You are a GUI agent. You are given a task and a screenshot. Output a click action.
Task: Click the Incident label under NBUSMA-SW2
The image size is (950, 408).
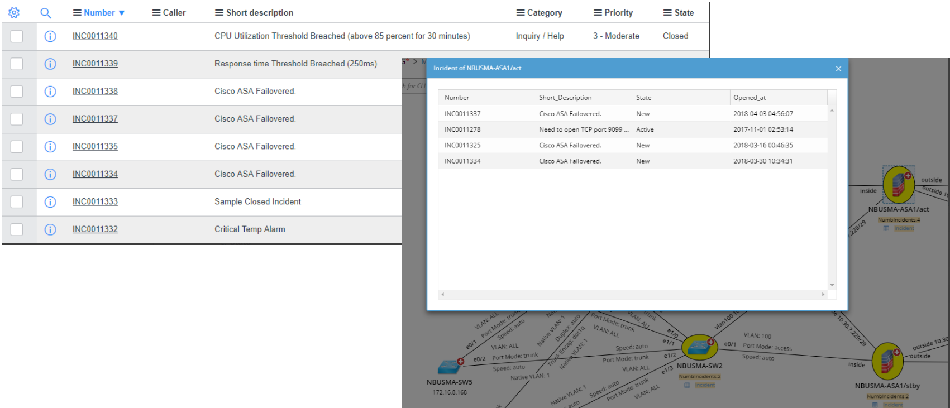click(705, 385)
